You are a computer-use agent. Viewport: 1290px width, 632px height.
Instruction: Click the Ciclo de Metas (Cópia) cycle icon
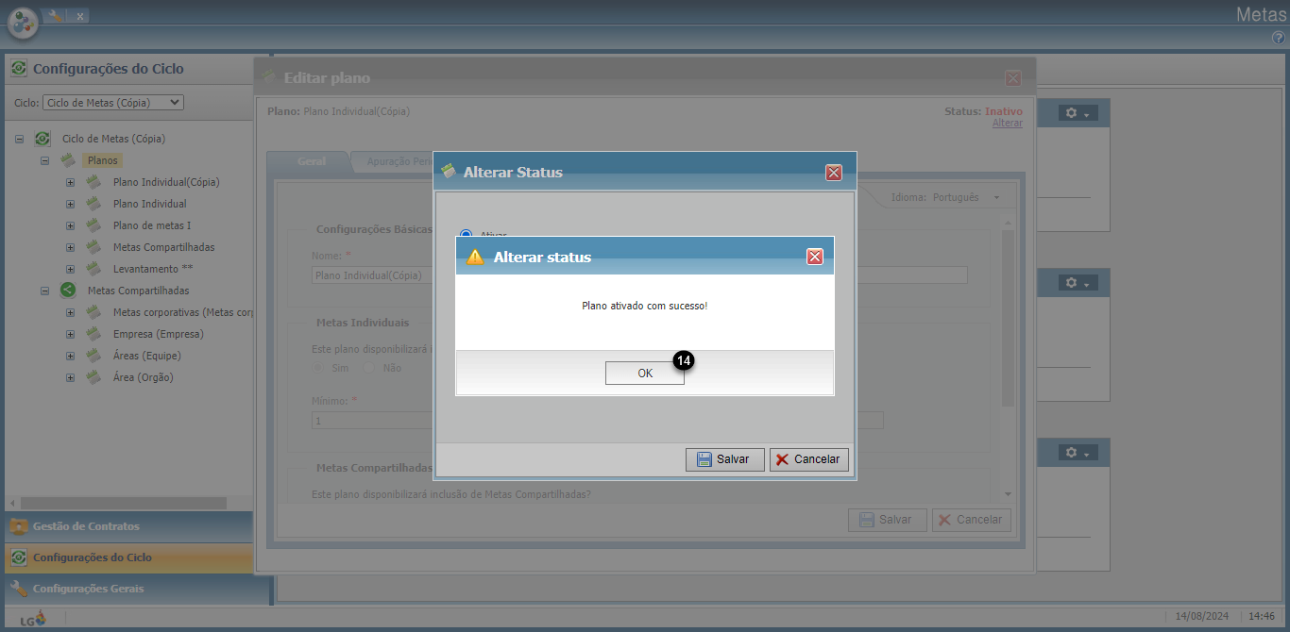(x=42, y=139)
